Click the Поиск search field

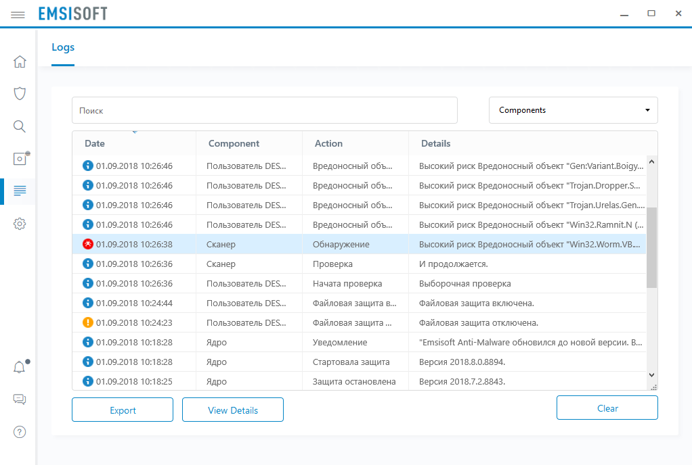(x=264, y=110)
